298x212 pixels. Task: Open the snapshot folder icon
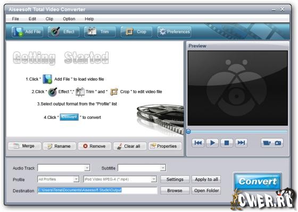click(267, 143)
